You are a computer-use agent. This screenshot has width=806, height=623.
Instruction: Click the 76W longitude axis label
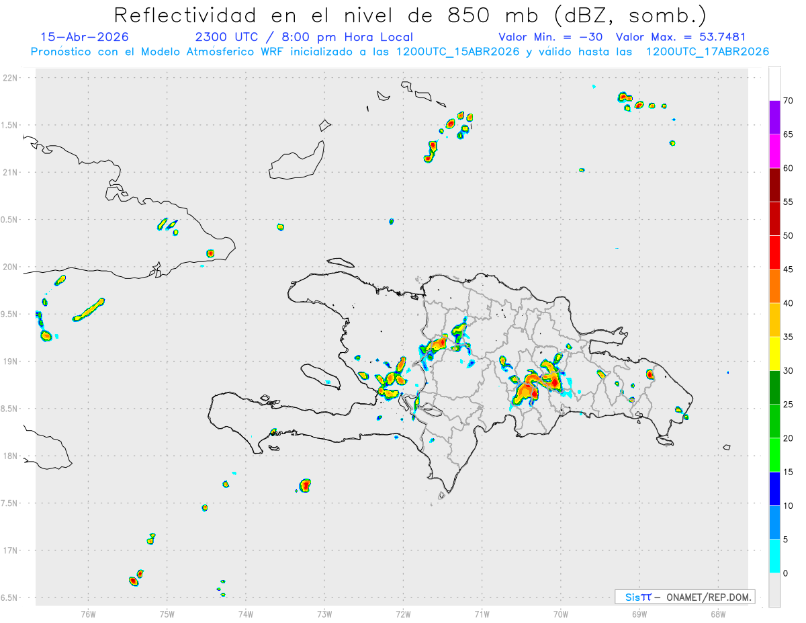88,614
